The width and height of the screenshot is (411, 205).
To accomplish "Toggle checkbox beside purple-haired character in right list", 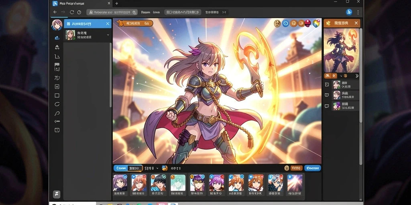I will pos(327,106).
